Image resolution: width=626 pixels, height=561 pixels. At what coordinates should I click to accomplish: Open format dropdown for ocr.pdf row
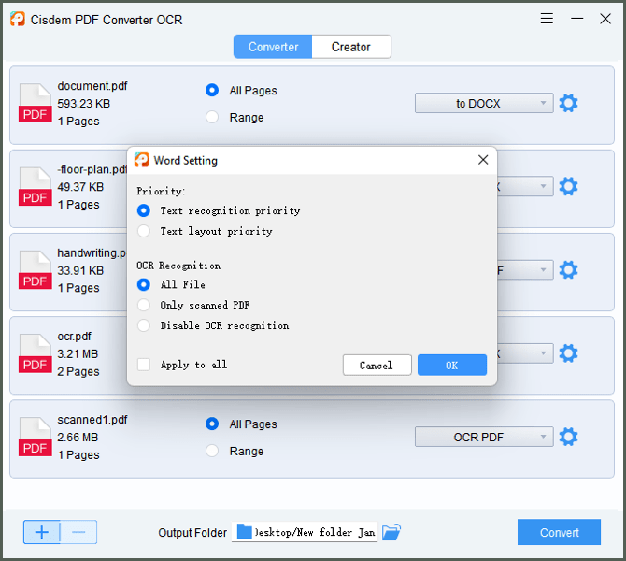coord(525,353)
